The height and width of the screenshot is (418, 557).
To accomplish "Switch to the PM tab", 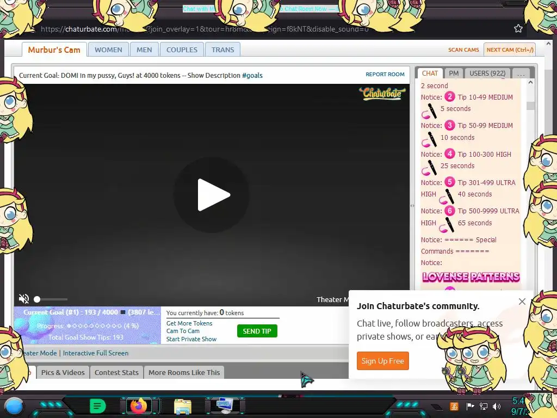I will click(x=454, y=73).
